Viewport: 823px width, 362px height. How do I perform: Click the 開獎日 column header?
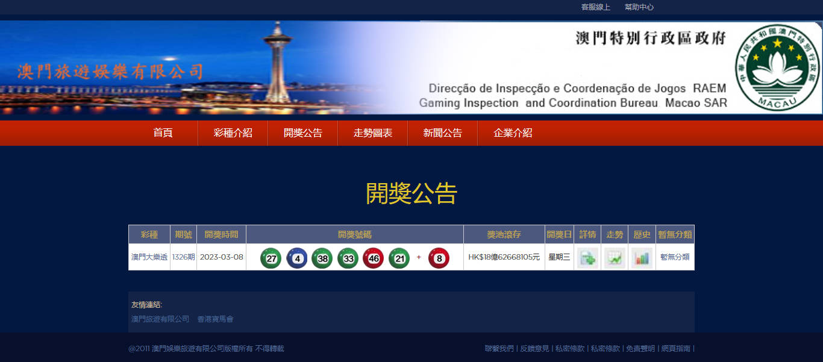click(559, 234)
